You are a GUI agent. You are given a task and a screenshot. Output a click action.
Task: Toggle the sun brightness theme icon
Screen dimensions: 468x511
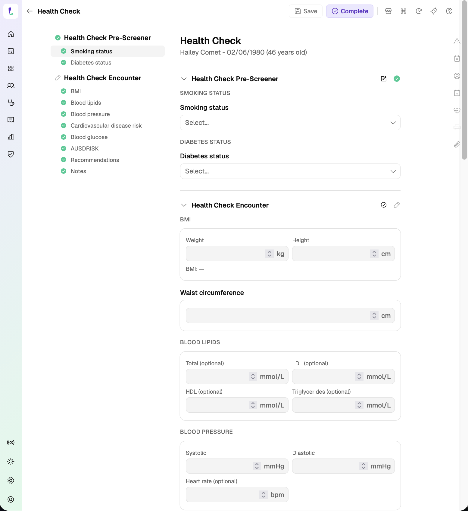pyautogui.click(x=11, y=461)
